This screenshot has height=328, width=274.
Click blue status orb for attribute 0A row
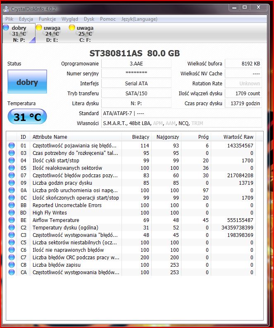[12, 190]
